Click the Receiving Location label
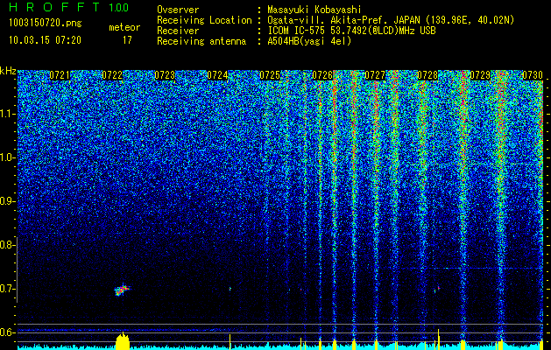The width and height of the screenshot is (551, 350). click(204, 20)
